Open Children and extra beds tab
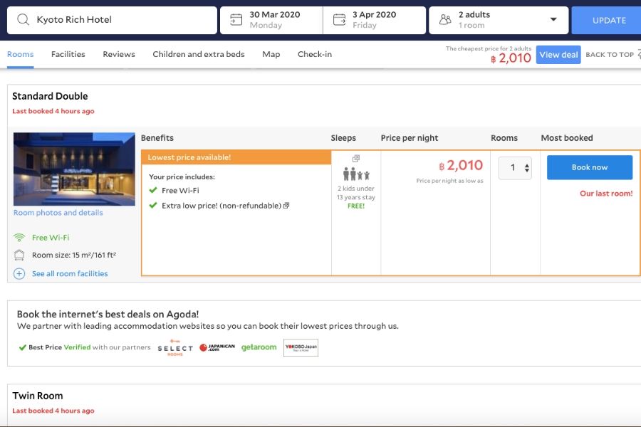The image size is (641, 427). pos(199,54)
